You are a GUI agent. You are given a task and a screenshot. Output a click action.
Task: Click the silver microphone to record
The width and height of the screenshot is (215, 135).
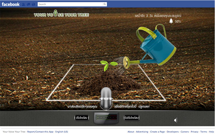coord(106,98)
